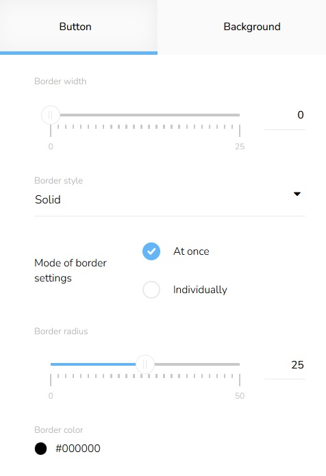Click the Border radius maximum label 50
This screenshot has width=326, height=476.
(240, 396)
